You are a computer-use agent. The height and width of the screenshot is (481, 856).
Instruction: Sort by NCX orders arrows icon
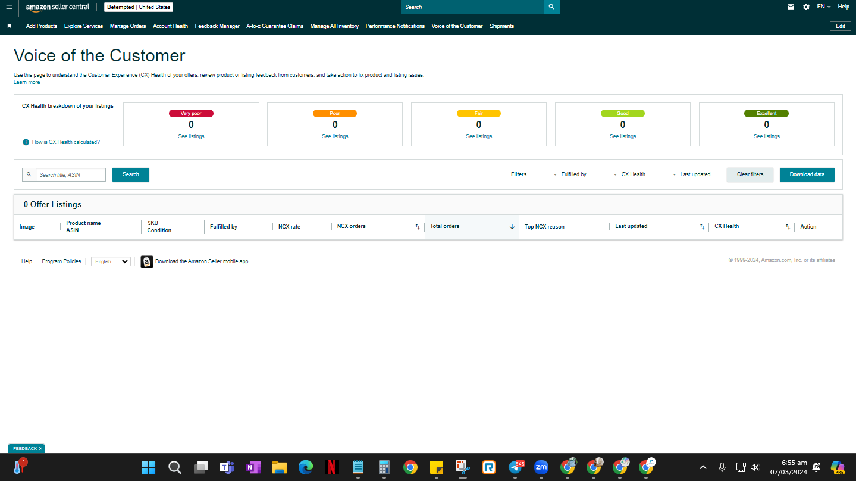point(418,227)
